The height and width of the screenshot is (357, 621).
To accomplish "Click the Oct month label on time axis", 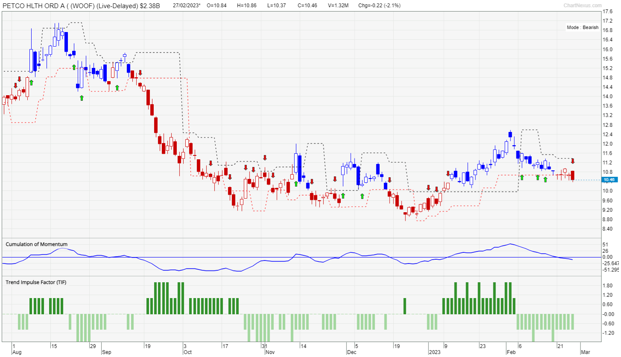I will pos(187,353).
